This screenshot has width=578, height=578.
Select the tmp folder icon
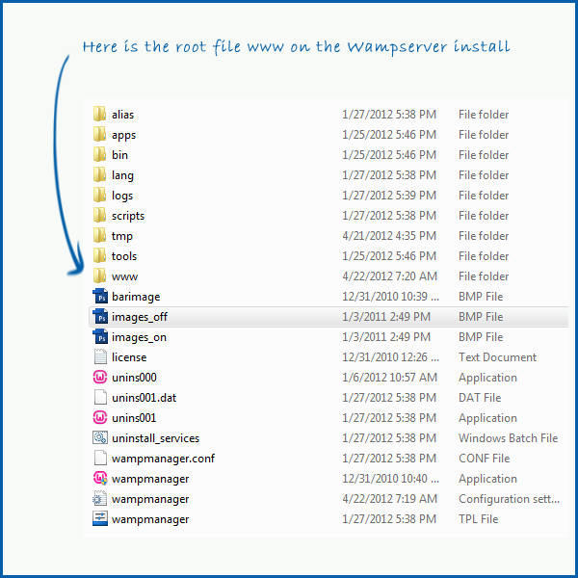tap(99, 236)
